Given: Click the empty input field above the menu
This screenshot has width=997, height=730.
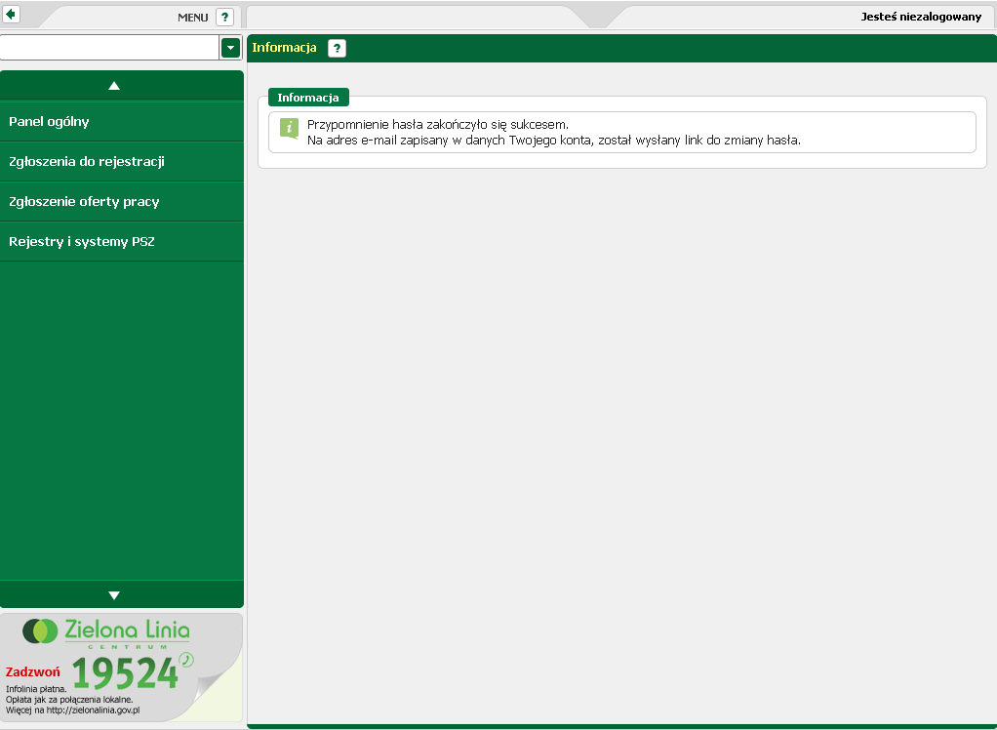Looking at the screenshot, I should 109,48.
